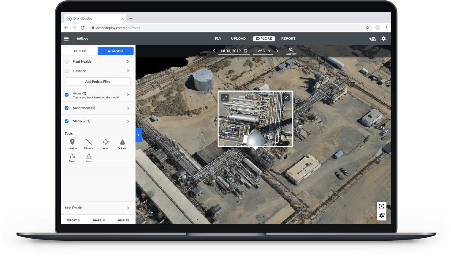Click the browser address bar URL
This screenshot has height=256, width=451.
118,28
